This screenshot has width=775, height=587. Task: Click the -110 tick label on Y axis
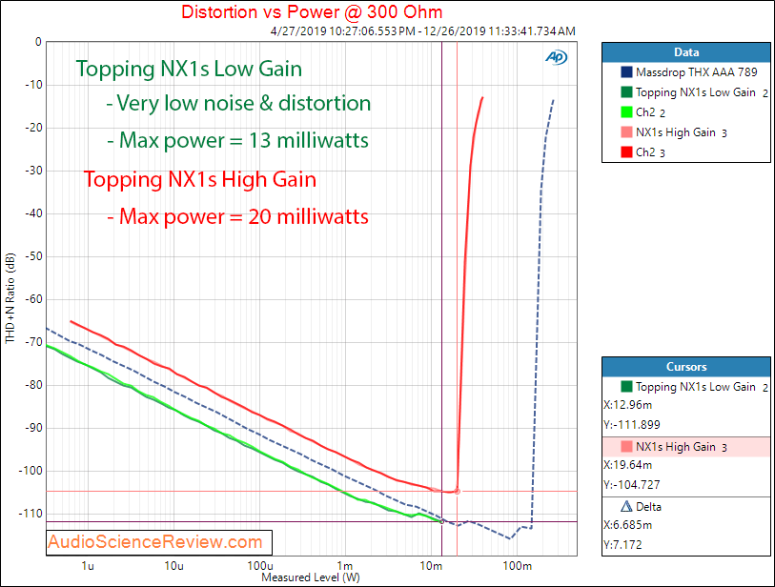click(31, 514)
